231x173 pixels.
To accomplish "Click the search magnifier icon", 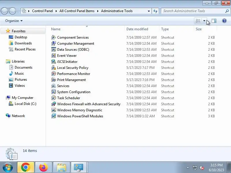I will [227, 11].
